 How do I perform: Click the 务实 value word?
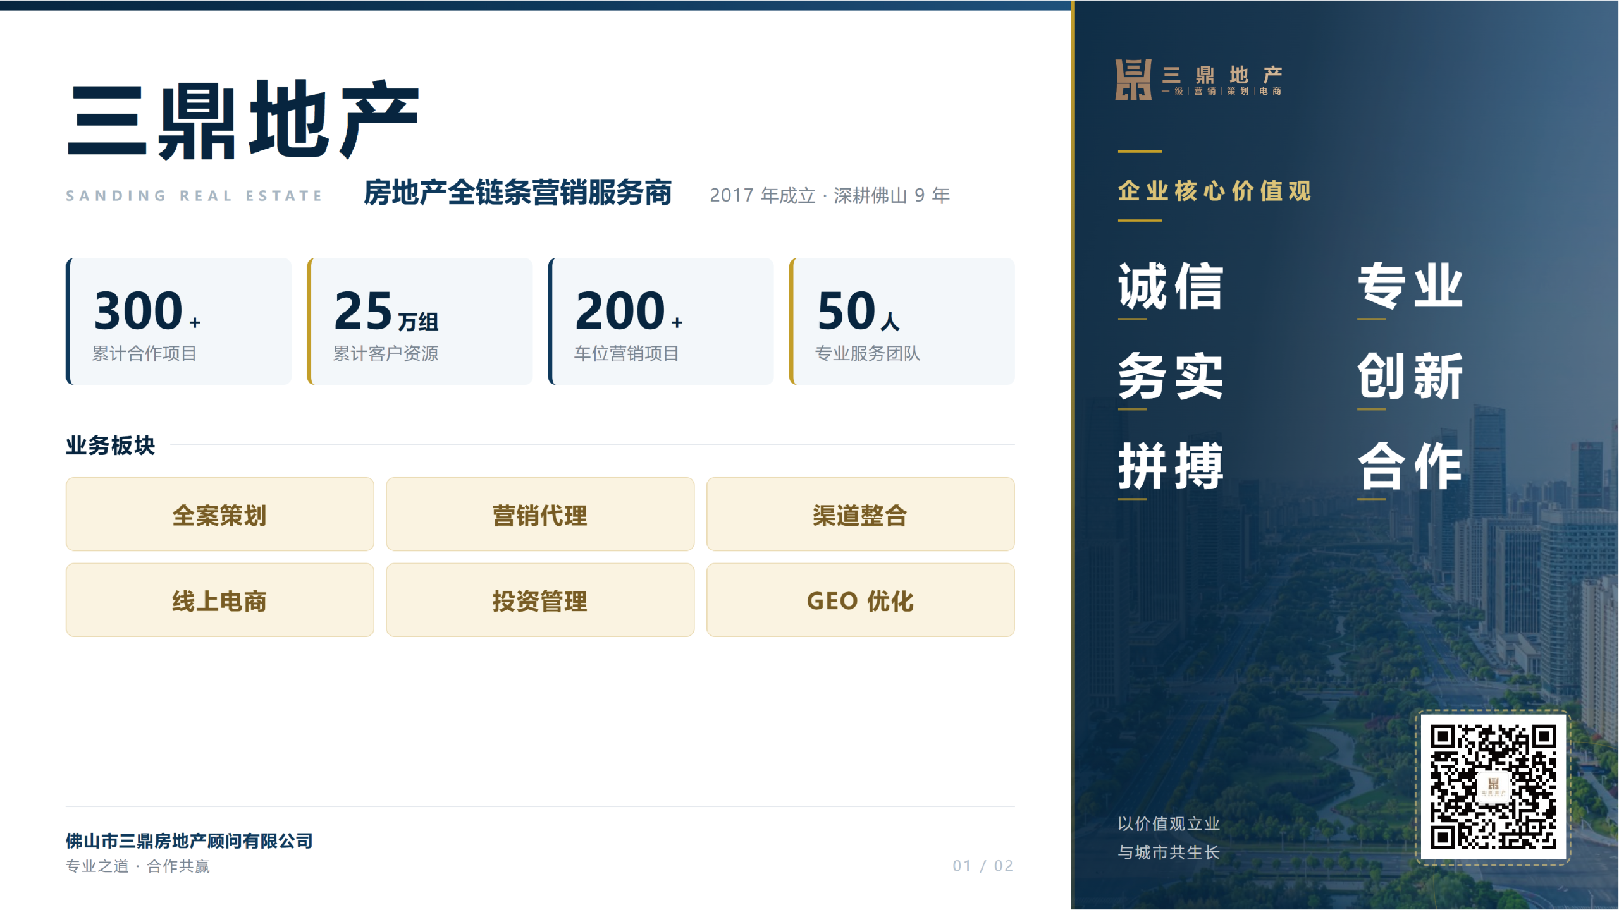[1171, 376]
